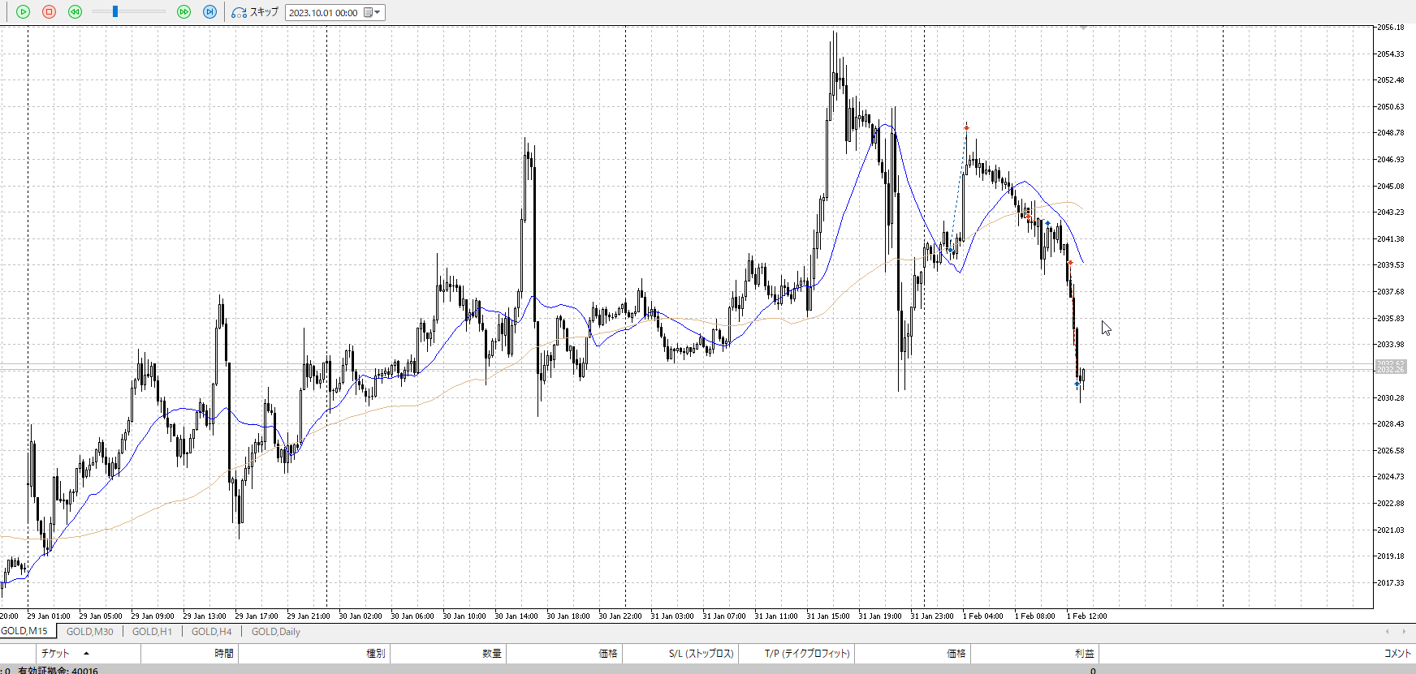Click the スキップ (skip) button
Image resolution: width=1416 pixels, height=674 pixels.
point(255,12)
